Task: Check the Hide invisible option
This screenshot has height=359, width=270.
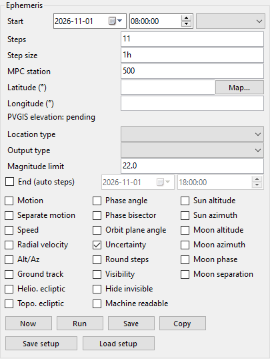Action: 97,289
